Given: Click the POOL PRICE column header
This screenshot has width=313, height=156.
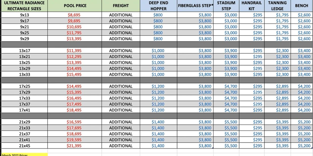Looking at the screenshot, I should [x=75, y=6].
